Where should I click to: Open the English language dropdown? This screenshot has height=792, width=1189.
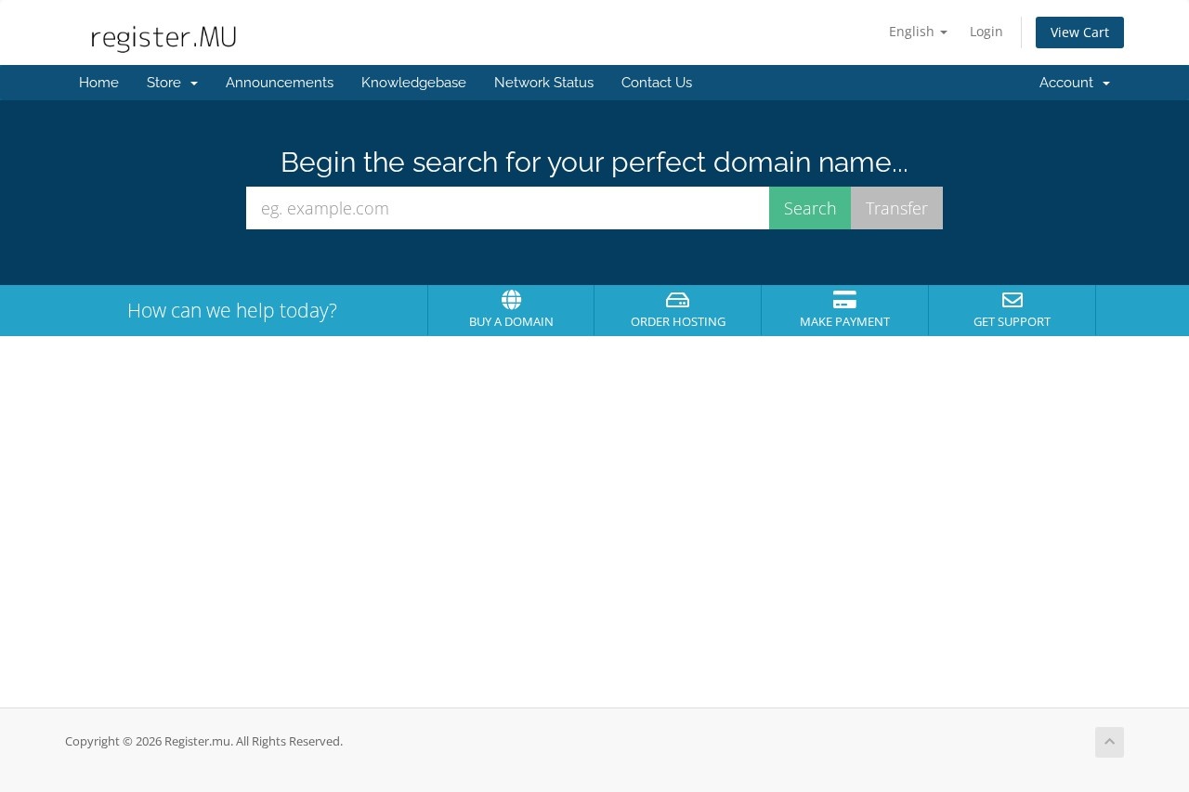[x=917, y=31]
